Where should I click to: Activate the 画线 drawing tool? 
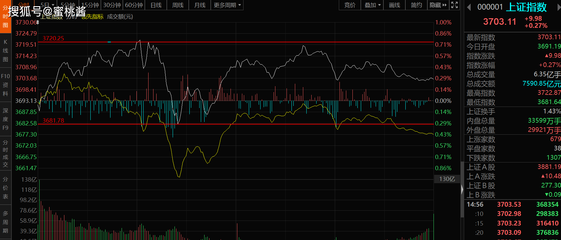[x=395, y=5]
